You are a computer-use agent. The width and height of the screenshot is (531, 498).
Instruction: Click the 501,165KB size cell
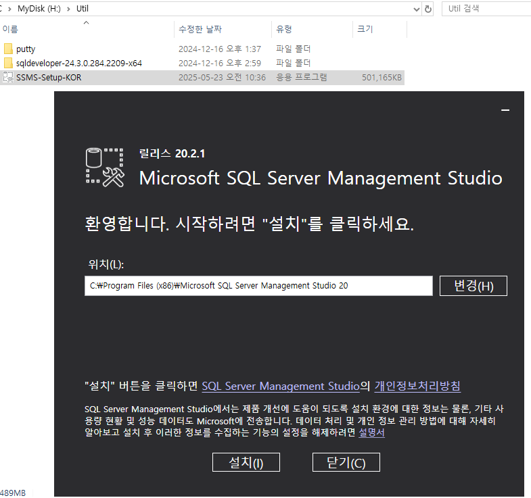pyautogui.click(x=382, y=78)
